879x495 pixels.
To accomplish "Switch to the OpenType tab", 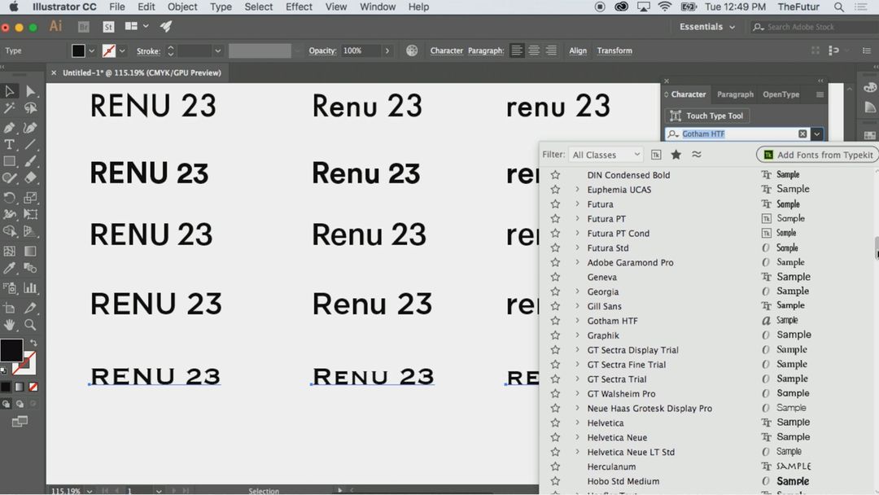I will pyautogui.click(x=781, y=94).
